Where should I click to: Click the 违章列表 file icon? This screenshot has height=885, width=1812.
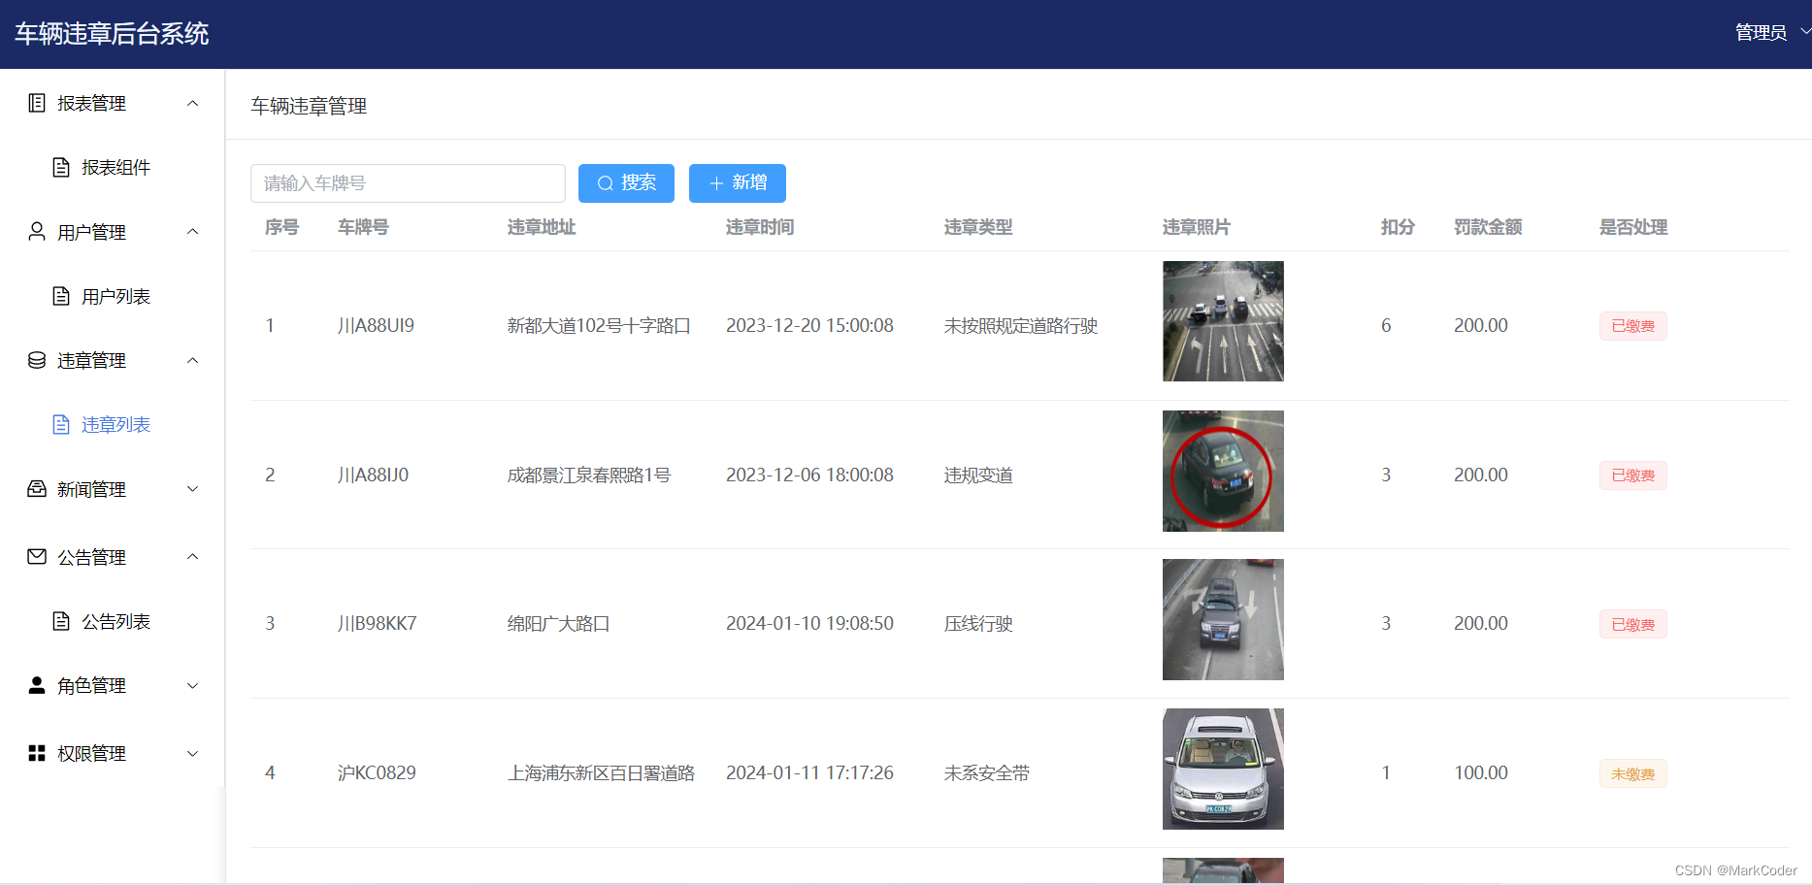61,424
